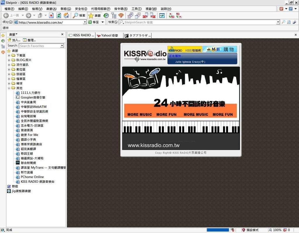
Task: Click the popup blocker counter in status bar
Action: point(287,230)
